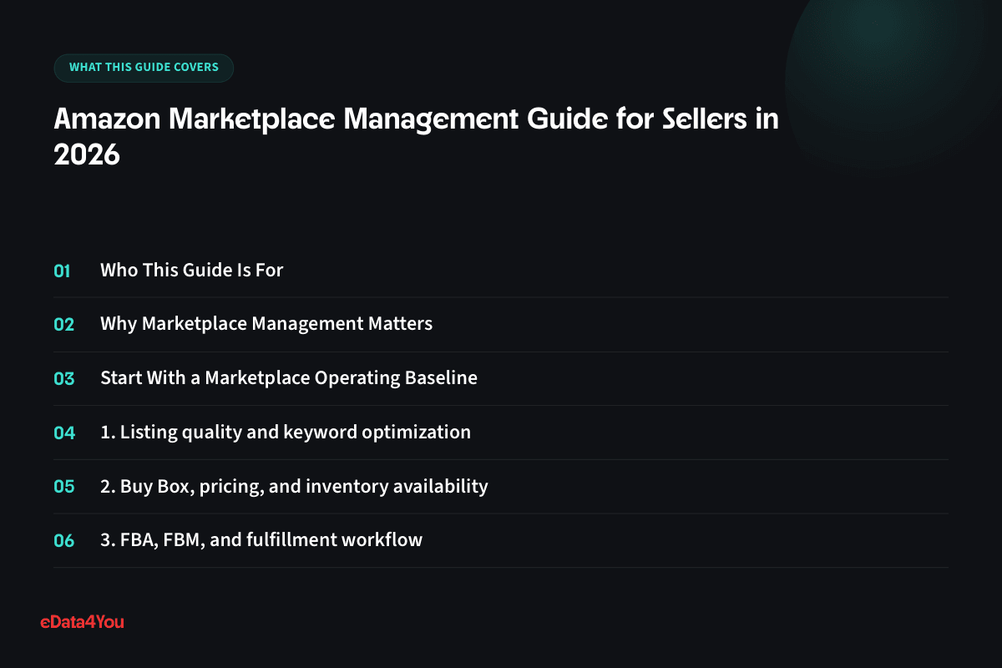The height and width of the screenshot is (668, 1002).
Task: Click the number 03 label
Action: 63,378
